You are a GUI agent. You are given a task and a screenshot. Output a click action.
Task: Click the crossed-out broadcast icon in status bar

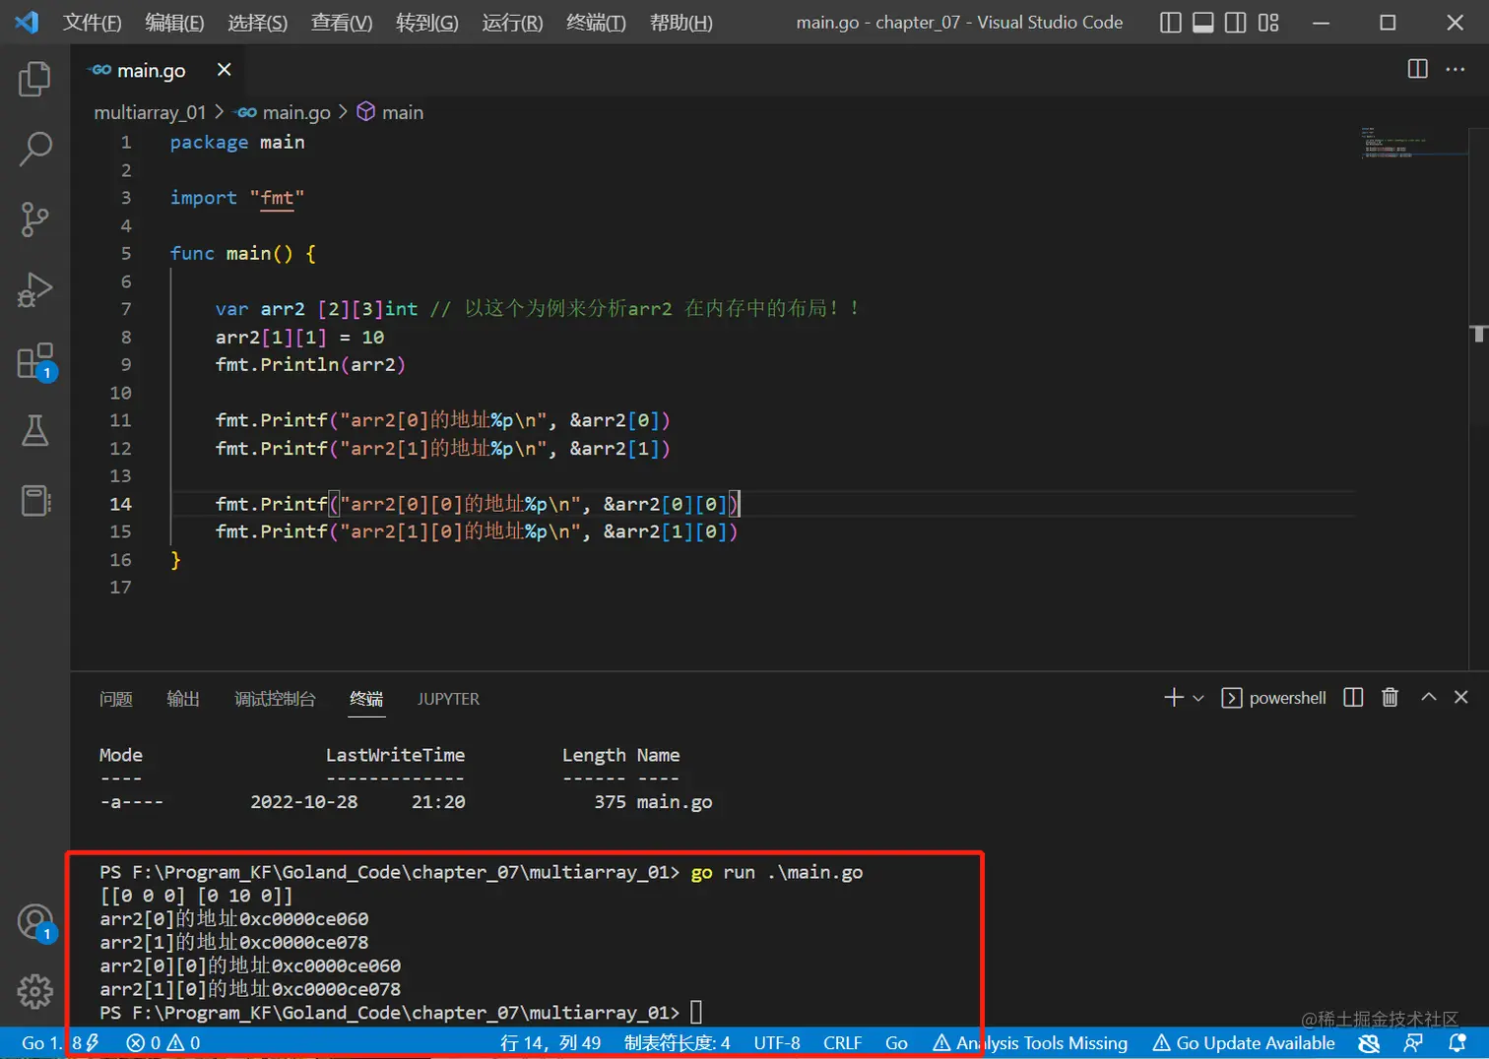coord(1368,1043)
